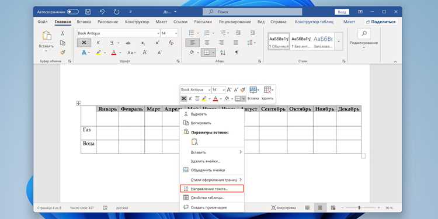Select ribbon Align Left paragraph button
Image resolution: width=438 pixels, height=219 pixels.
coord(193,43)
